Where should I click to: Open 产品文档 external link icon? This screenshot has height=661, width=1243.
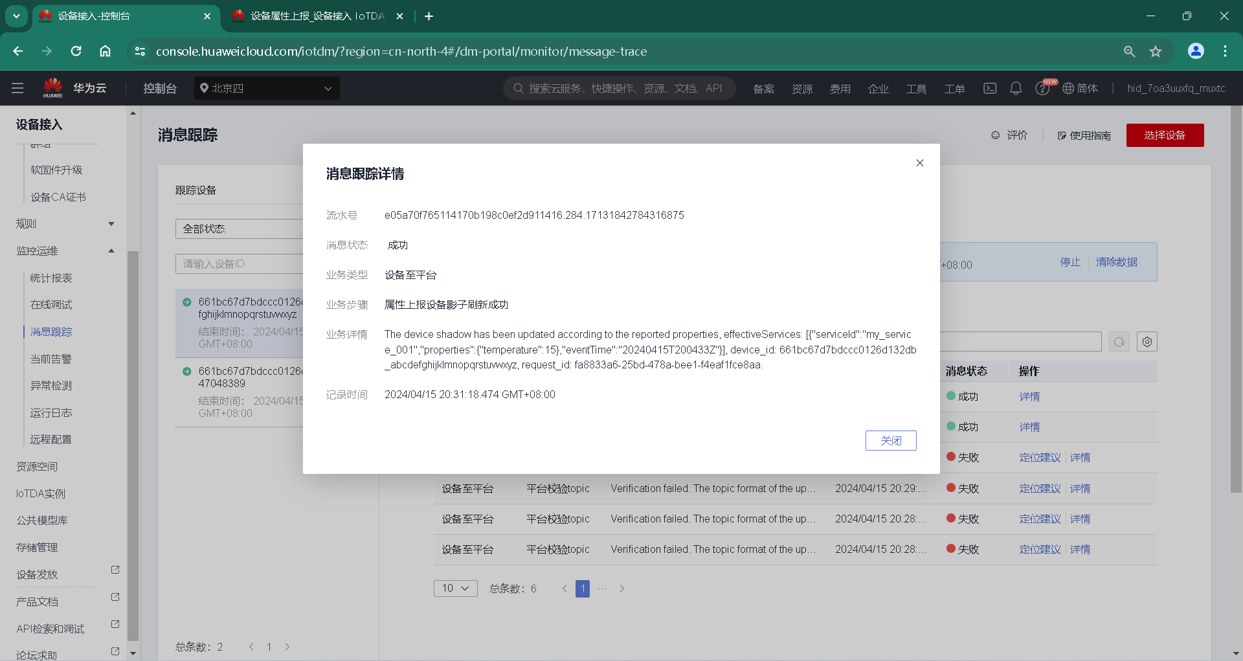tap(115, 597)
